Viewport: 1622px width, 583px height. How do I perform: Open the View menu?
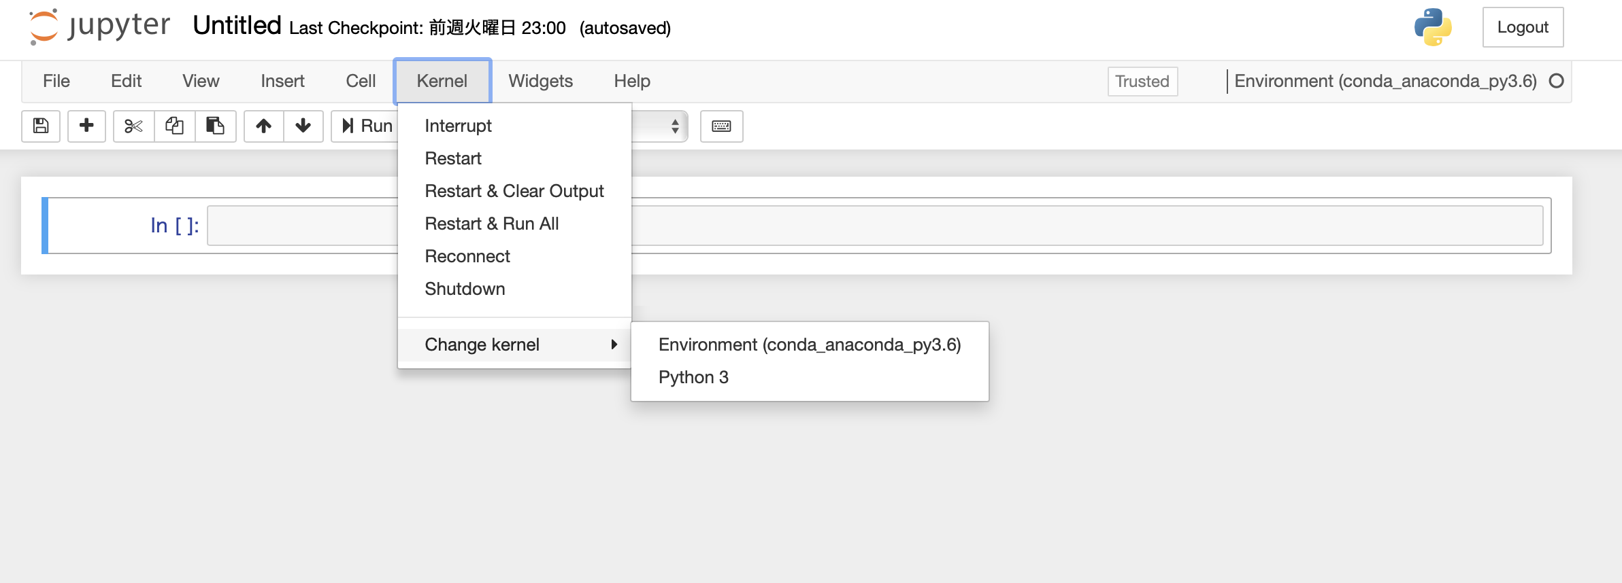click(x=201, y=82)
